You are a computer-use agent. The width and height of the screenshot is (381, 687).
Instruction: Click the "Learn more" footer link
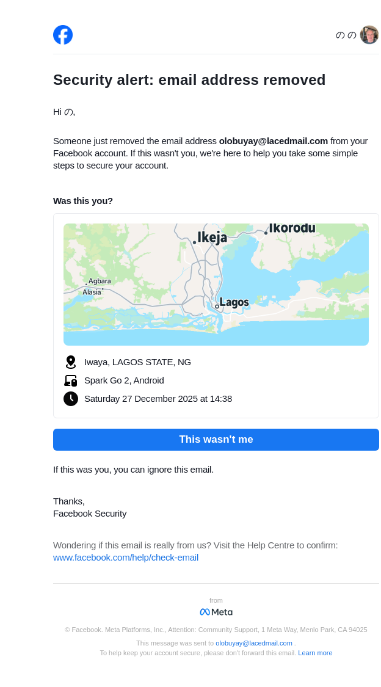click(x=315, y=653)
